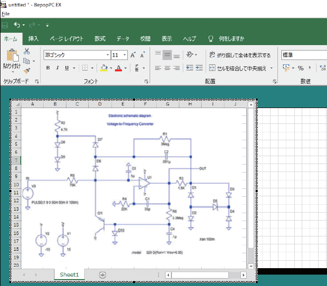Add a new sheet with plus icon
Image resolution: width=327 pixels, height=286 pixels.
[103, 275]
